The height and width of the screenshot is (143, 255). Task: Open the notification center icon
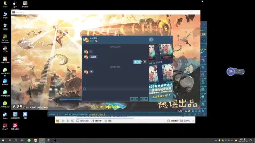[x=251, y=140]
